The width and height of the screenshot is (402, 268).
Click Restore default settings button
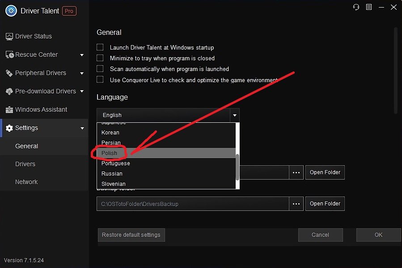tap(131, 234)
